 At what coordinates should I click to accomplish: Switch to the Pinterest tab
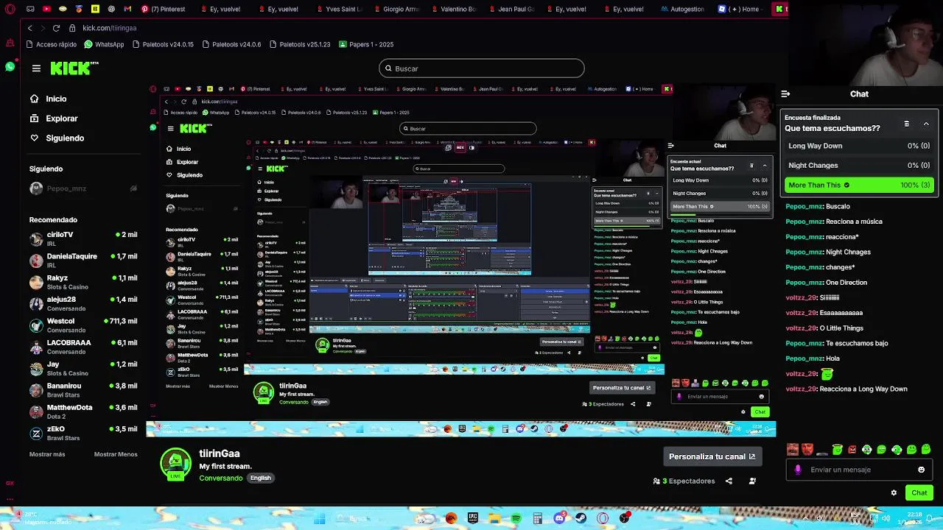click(x=163, y=9)
